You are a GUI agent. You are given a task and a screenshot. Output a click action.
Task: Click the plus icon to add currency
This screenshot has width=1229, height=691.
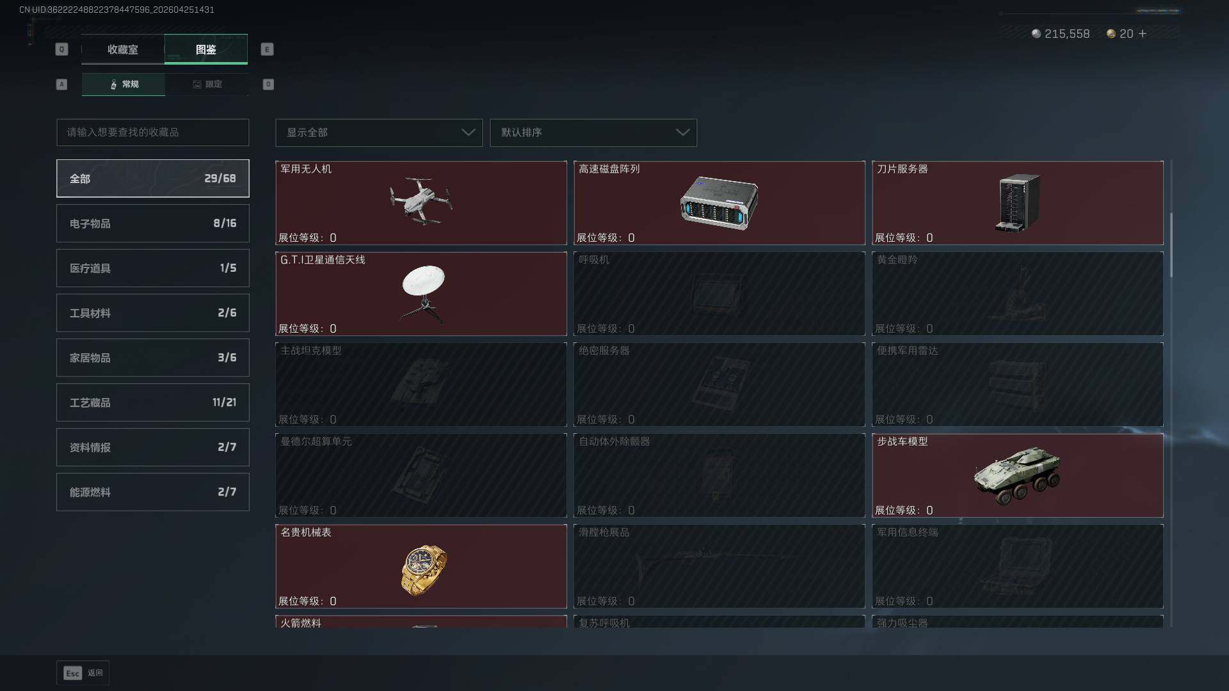click(1143, 34)
